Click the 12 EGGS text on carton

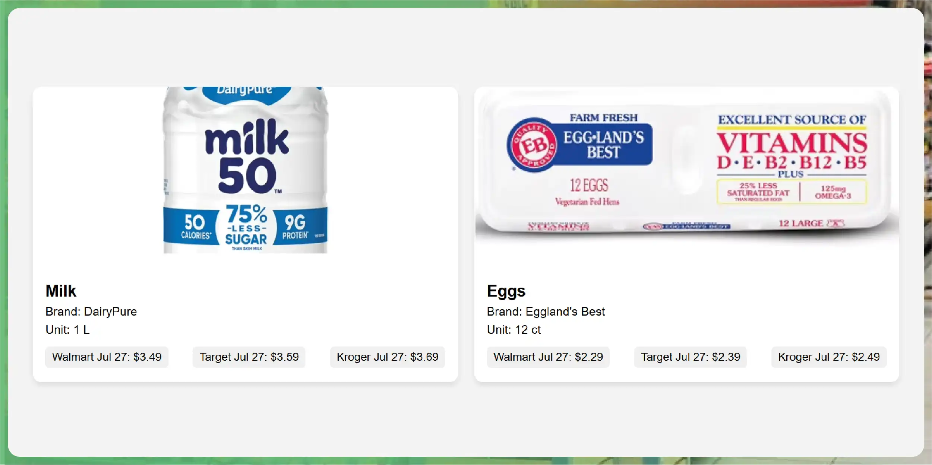point(588,186)
